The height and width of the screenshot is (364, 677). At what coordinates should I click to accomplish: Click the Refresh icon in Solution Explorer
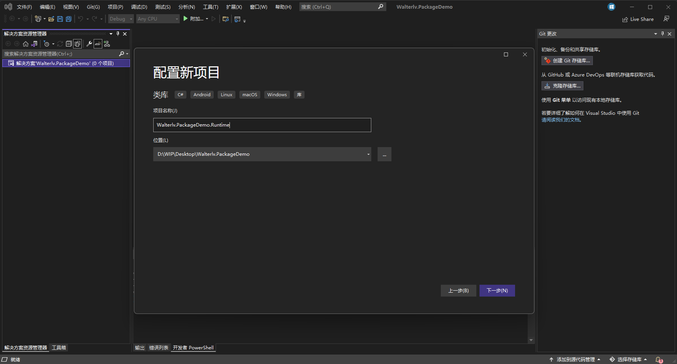[x=60, y=43]
